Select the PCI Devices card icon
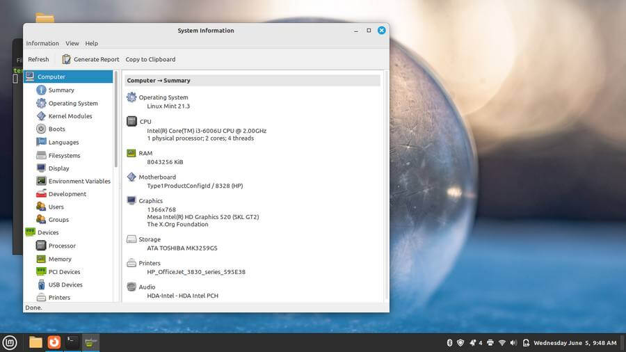This screenshot has width=626, height=352. tap(41, 271)
